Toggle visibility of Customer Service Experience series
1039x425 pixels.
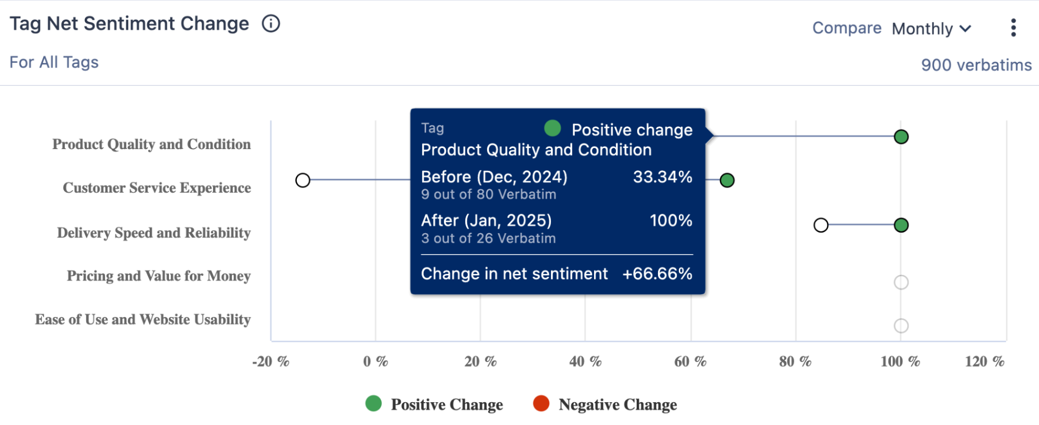[156, 188]
